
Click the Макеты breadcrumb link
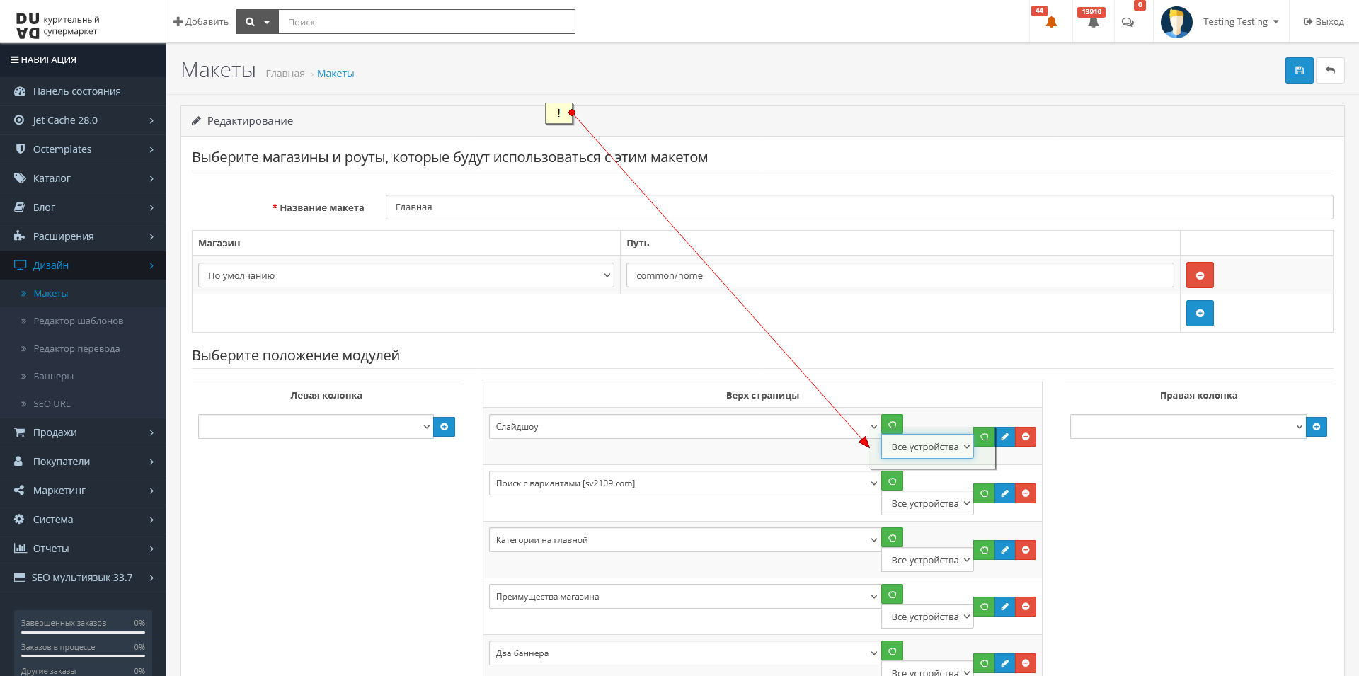pyautogui.click(x=336, y=74)
